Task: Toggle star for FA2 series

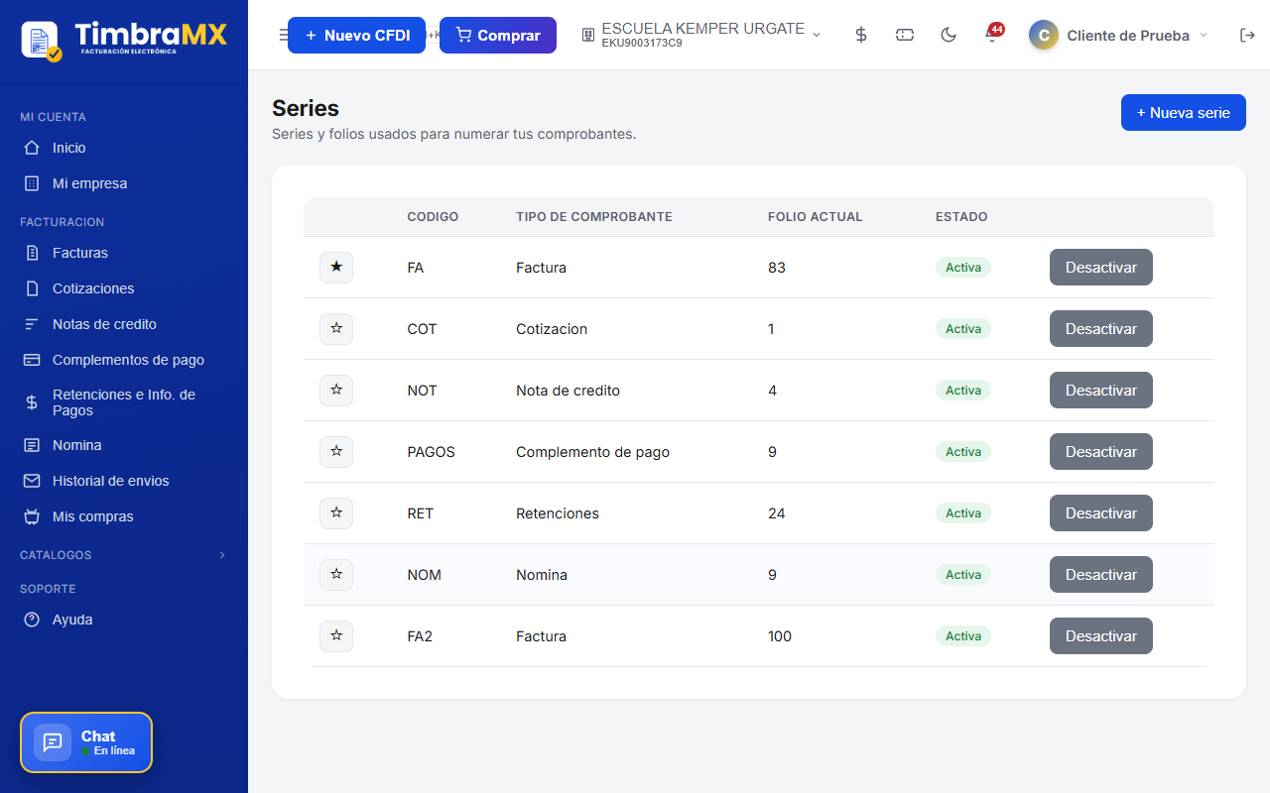Action: tap(336, 636)
